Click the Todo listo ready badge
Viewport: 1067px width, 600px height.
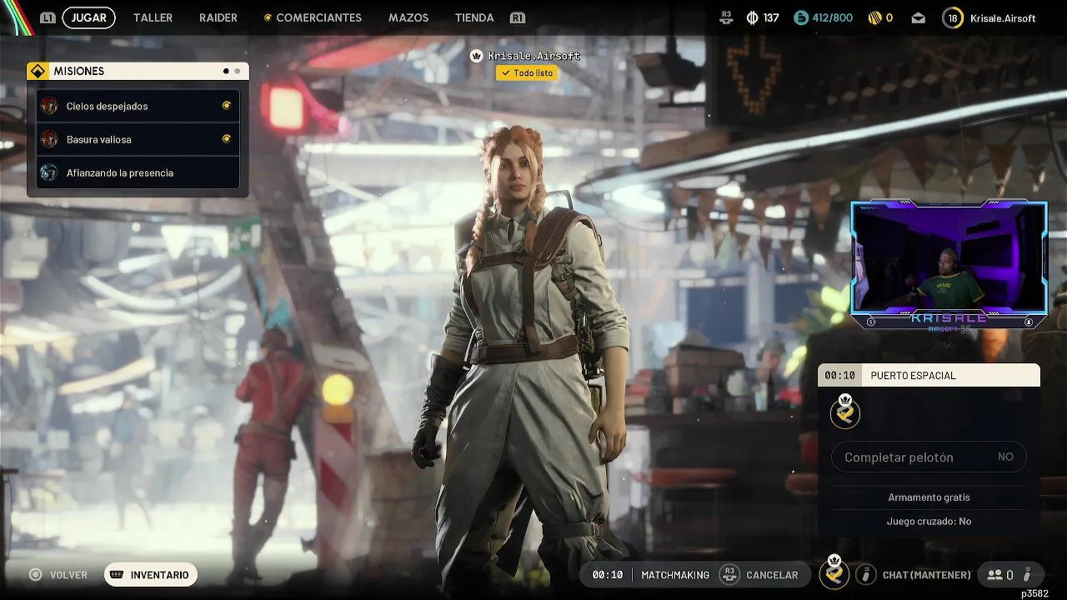(528, 73)
